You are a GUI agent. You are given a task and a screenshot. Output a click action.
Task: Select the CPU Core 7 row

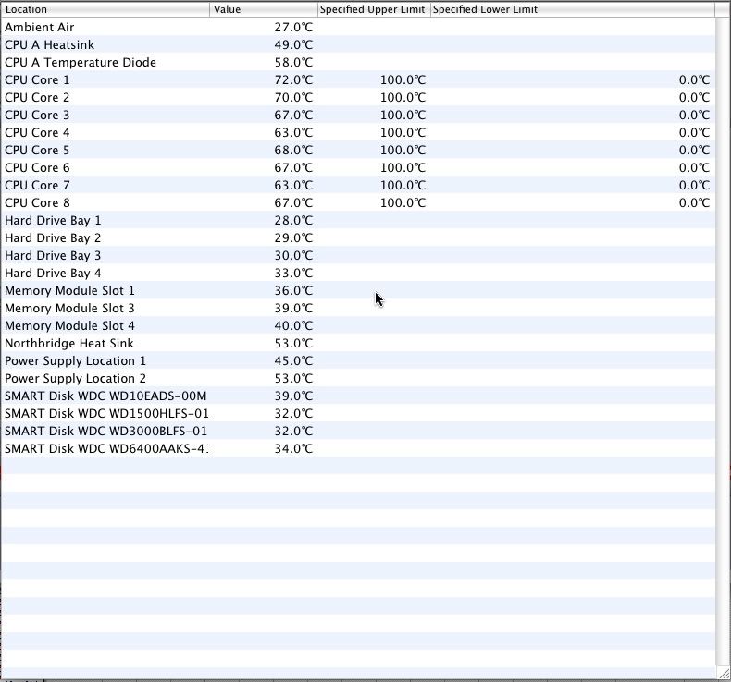(x=358, y=185)
